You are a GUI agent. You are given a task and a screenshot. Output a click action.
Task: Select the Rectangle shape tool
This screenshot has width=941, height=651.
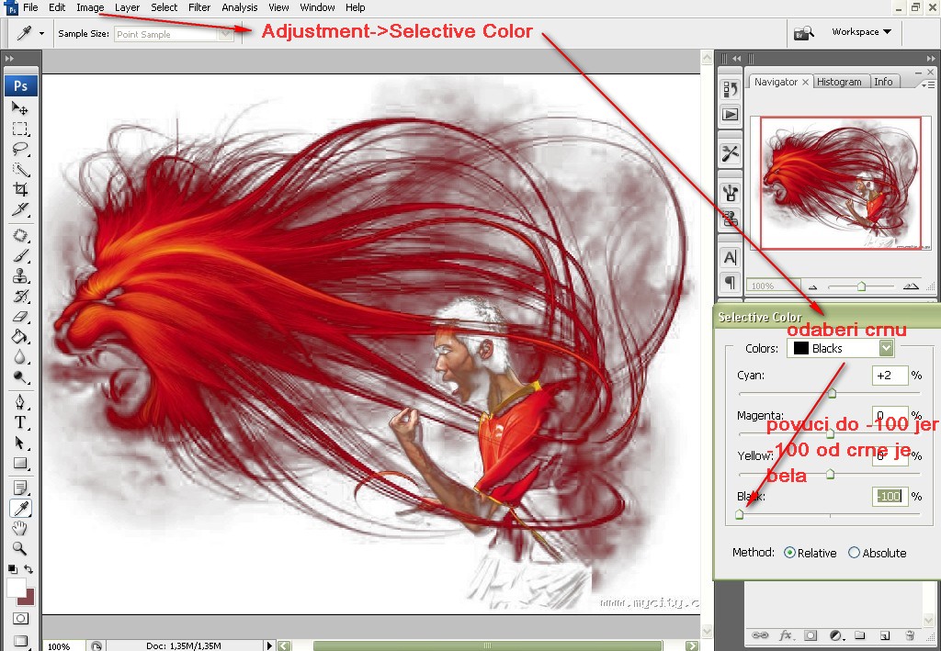click(20, 464)
